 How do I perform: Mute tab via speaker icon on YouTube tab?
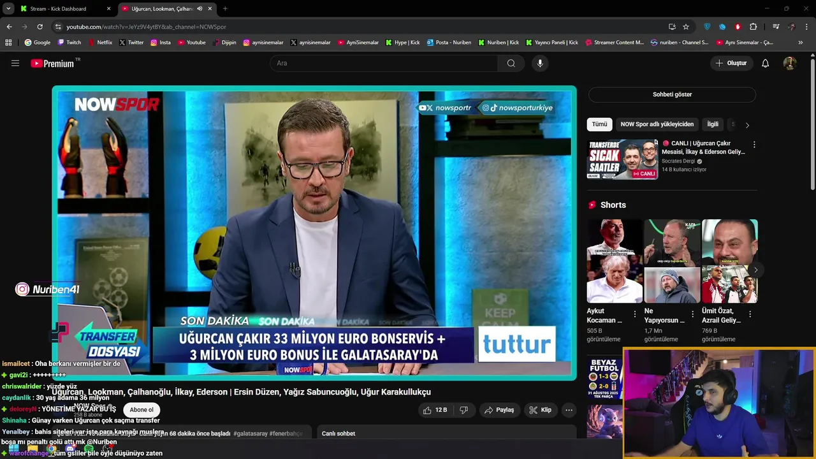(200, 9)
